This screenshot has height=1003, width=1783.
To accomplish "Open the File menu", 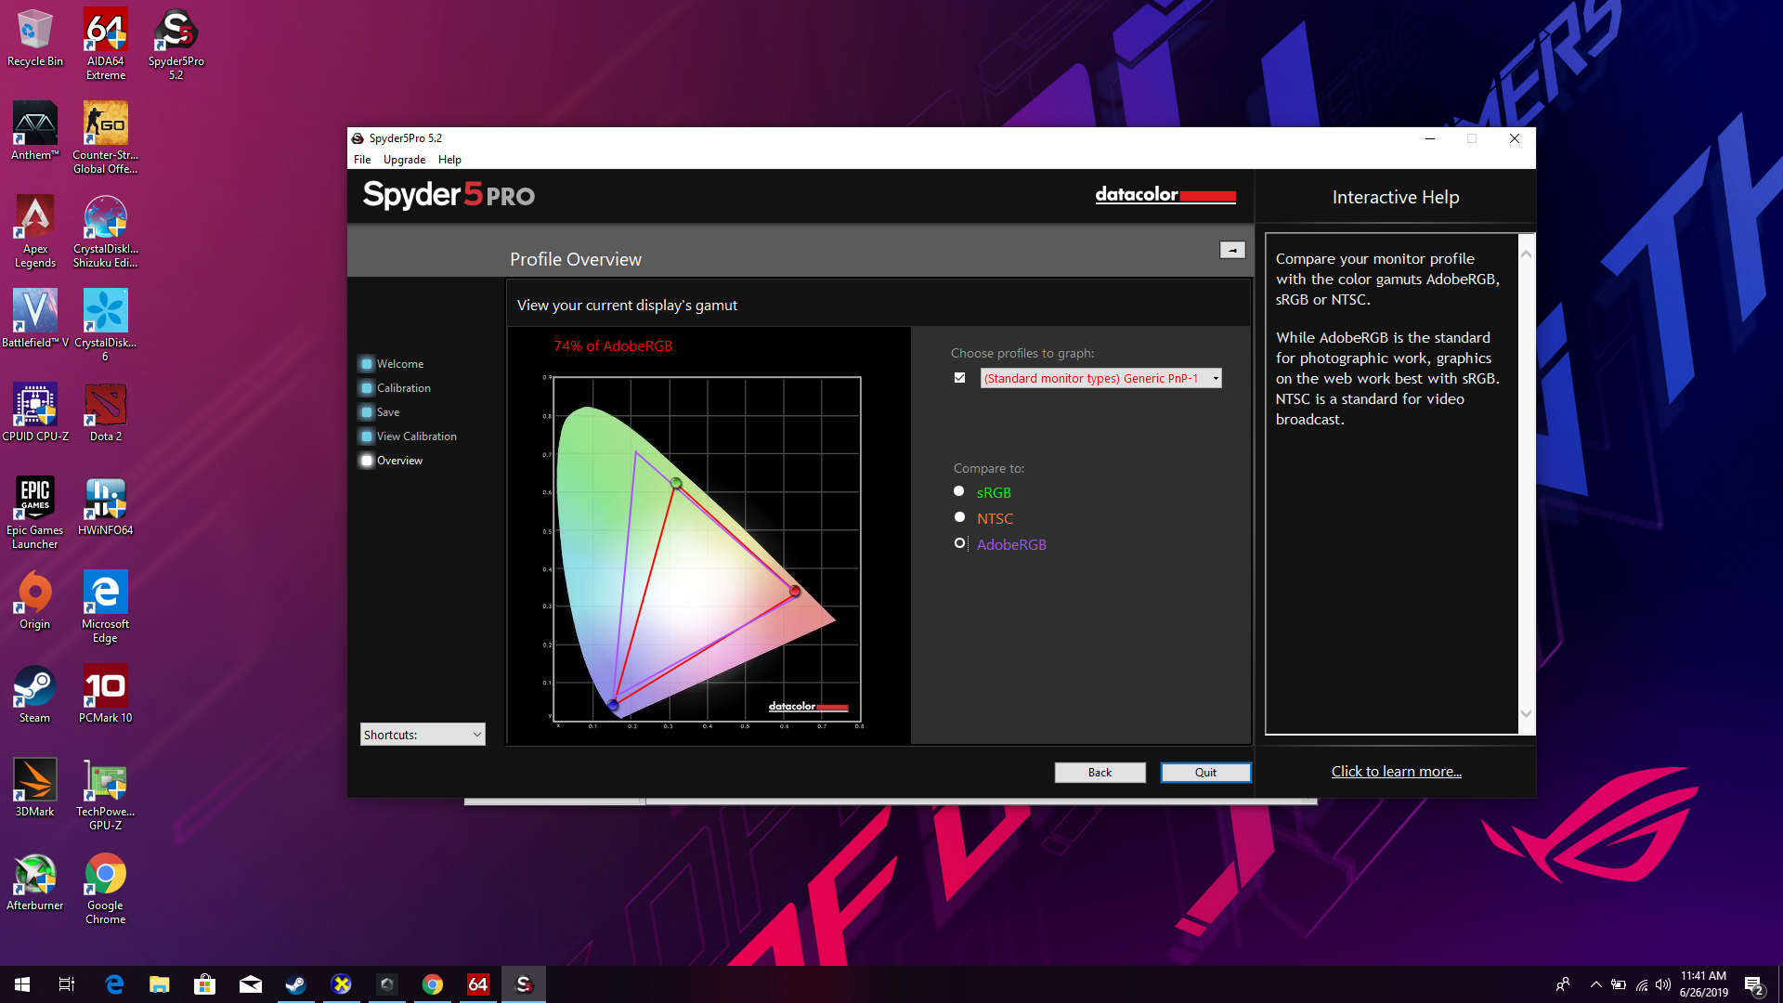I will [x=362, y=160].
